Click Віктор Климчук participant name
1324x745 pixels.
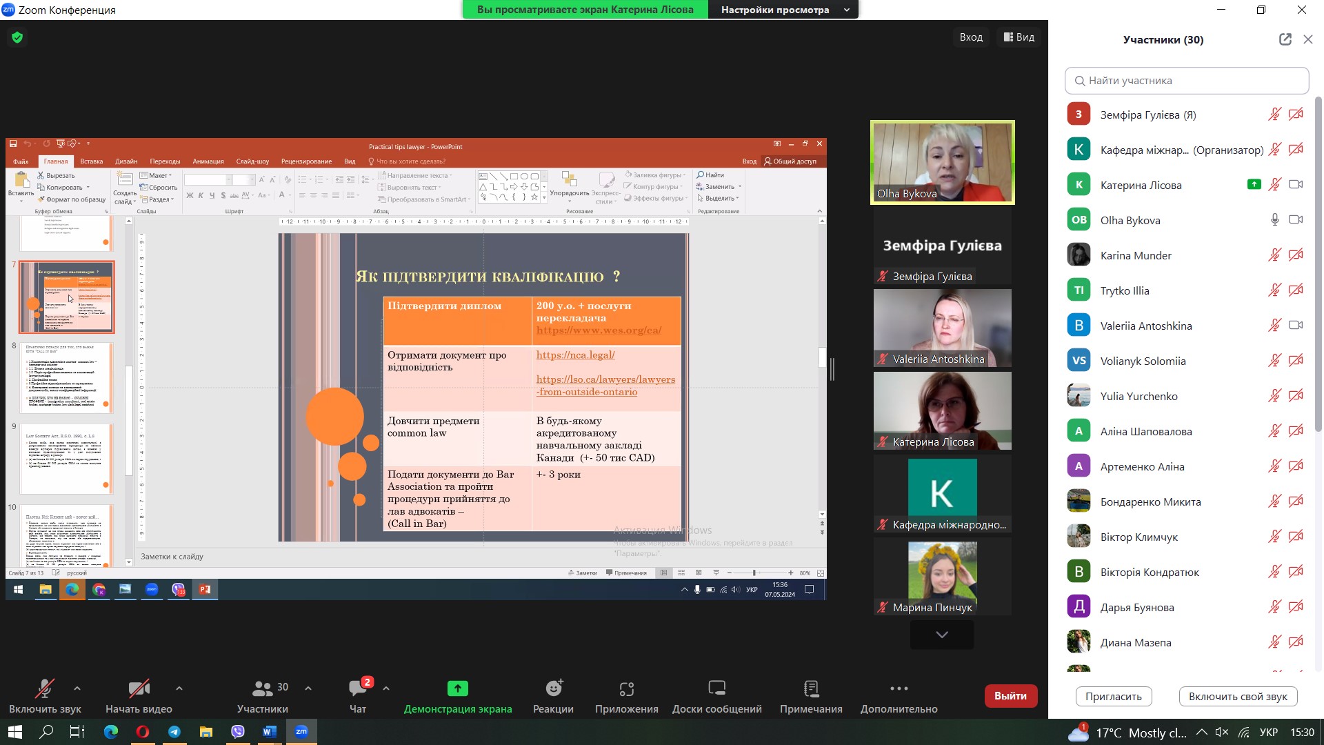pos(1139,537)
